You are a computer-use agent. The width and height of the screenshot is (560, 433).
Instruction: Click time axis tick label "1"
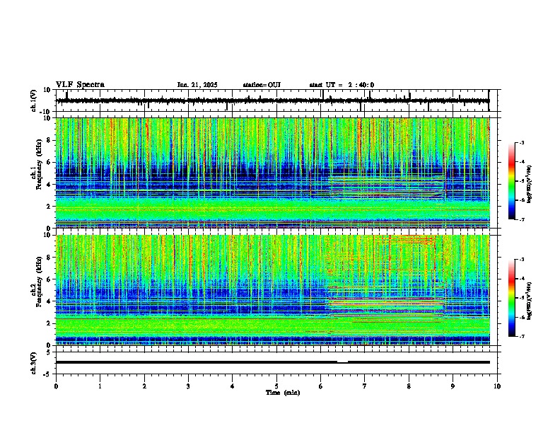(100, 386)
